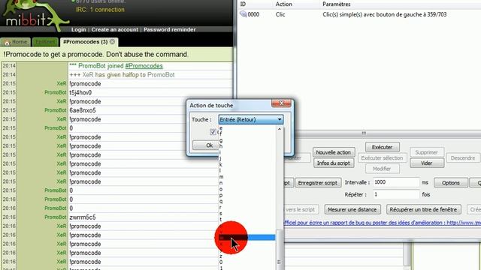Focus the Intervalle field showing 1000

pyautogui.click(x=396, y=182)
